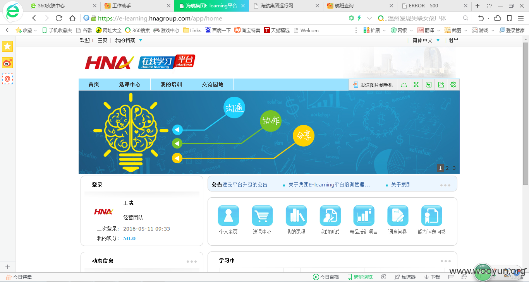Click the share icon in image toolbar
Image resolution: width=529 pixels, height=282 pixels.
(441, 85)
